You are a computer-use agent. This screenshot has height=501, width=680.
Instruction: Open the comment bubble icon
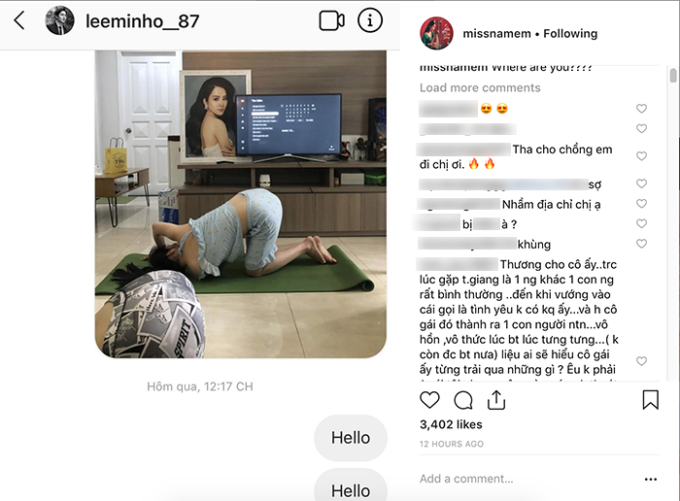(x=463, y=400)
